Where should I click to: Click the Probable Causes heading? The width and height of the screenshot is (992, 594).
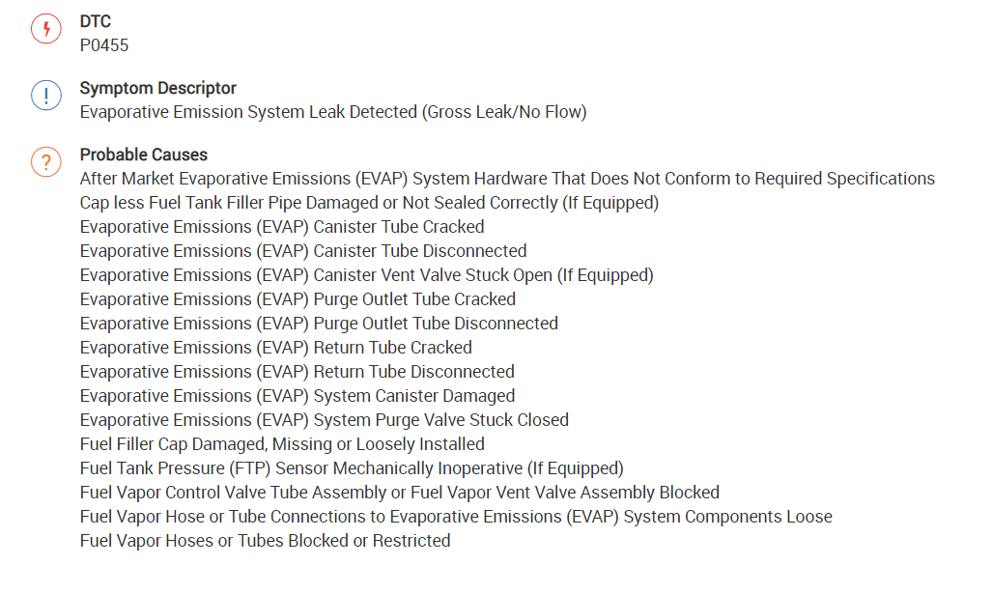point(143,155)
